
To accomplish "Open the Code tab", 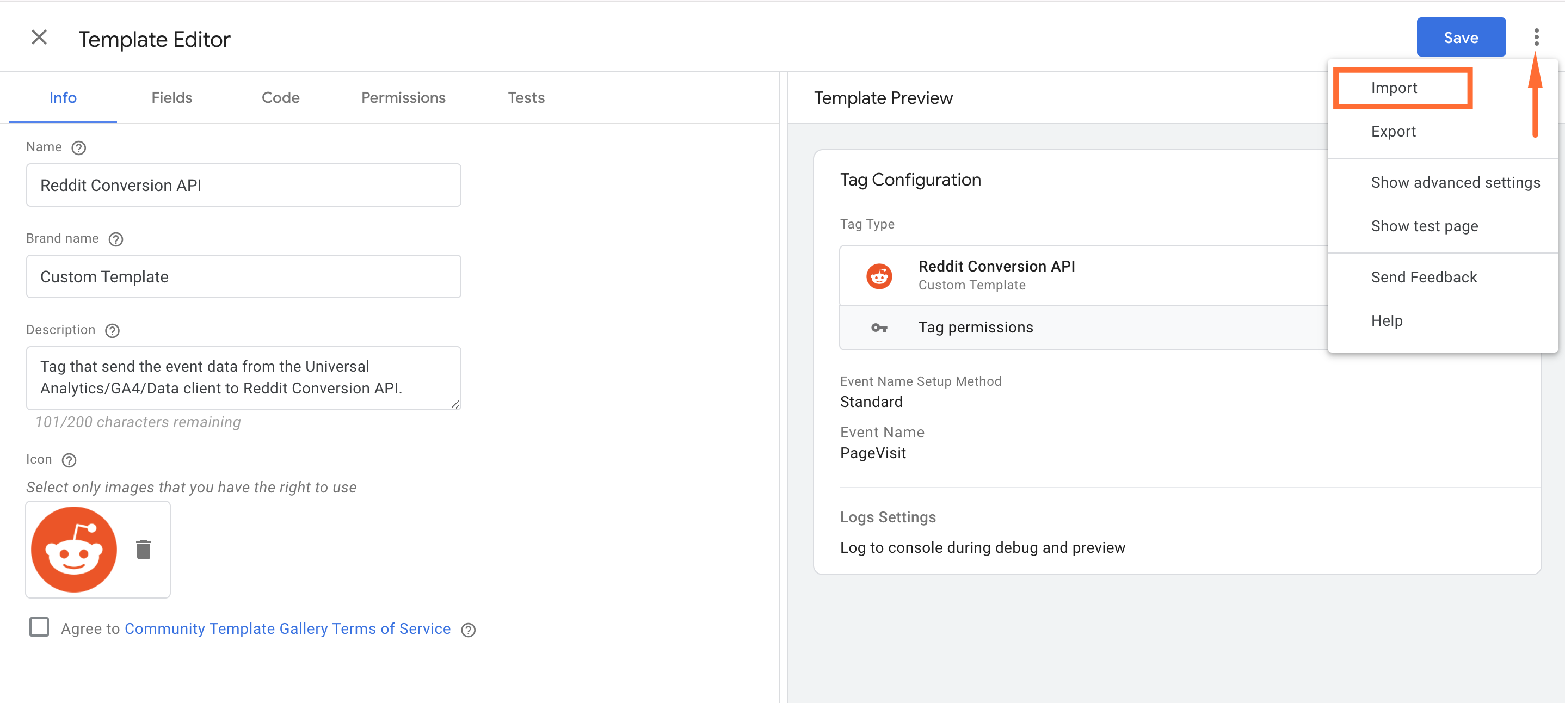I will pyautogui.click(x=280, y=97).
